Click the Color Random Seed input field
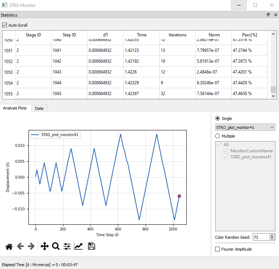 coord(261,237)
